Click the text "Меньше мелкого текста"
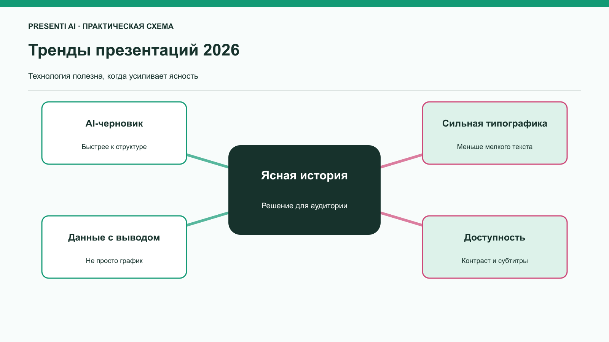Image resolution: width=609 pixels, height=342 pixels. [495, 147]
